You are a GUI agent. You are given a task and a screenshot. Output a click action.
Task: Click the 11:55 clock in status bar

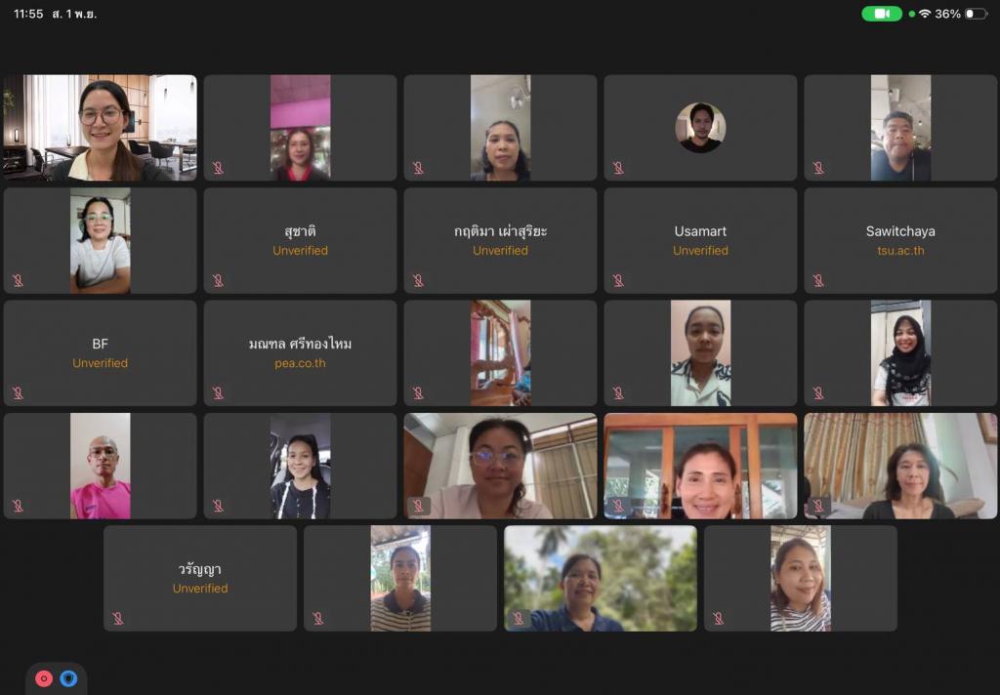click(x=28, y=14)
